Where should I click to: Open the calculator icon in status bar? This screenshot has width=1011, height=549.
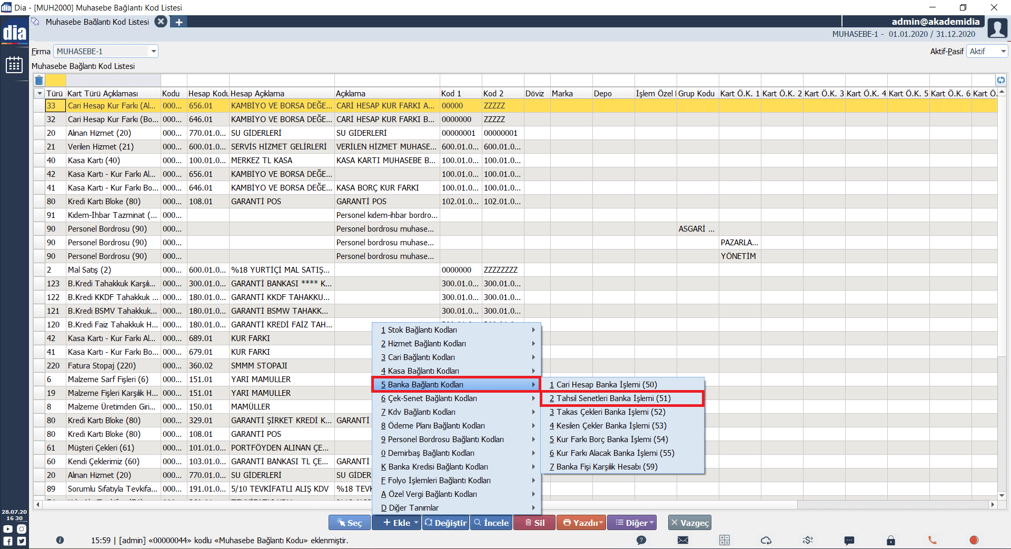725,540
